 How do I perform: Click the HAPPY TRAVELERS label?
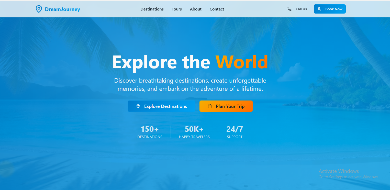tap(194, 137)
